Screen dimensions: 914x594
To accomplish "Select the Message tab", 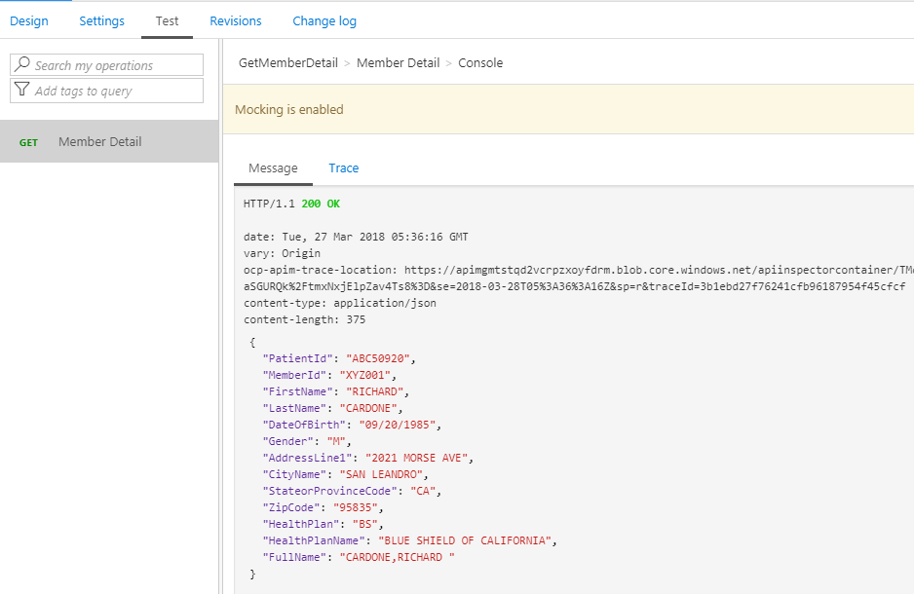I will pyautogui.click(x=273, y=168).
